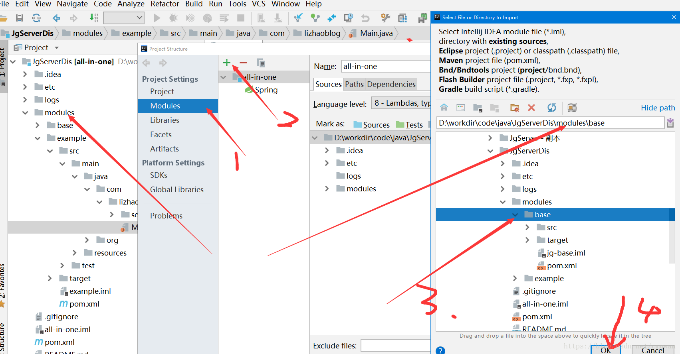Click Main.java in the breadcrumb bar
Viewport: 680px width, 354px height.
click(x=371, y=33)
